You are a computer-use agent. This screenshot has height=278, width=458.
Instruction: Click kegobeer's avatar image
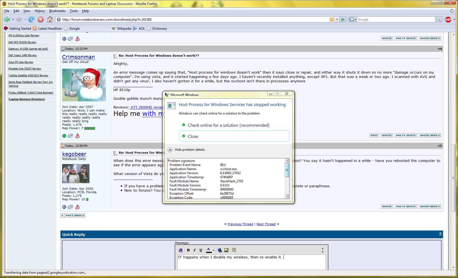pos(76,174)
